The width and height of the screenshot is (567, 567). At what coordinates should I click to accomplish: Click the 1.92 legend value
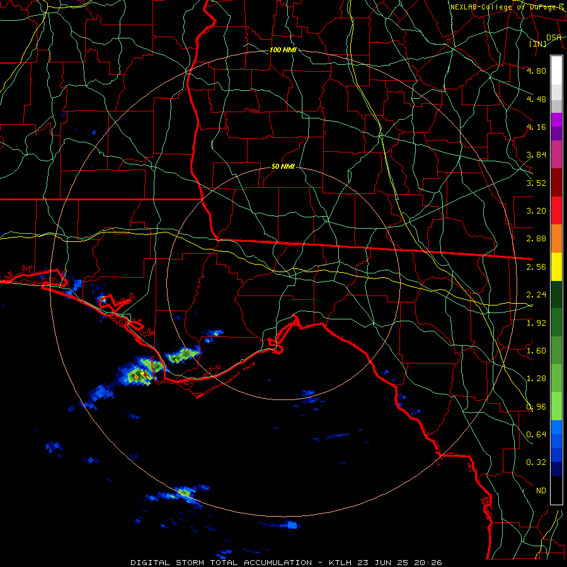(536, 323)
